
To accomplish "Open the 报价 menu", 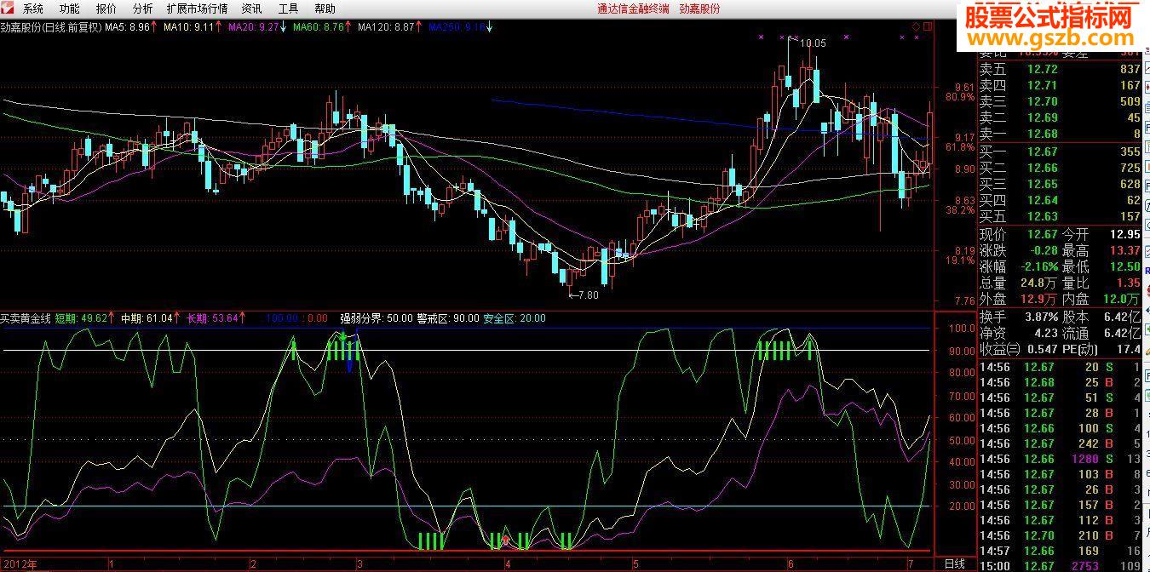I will coord(106,9).
